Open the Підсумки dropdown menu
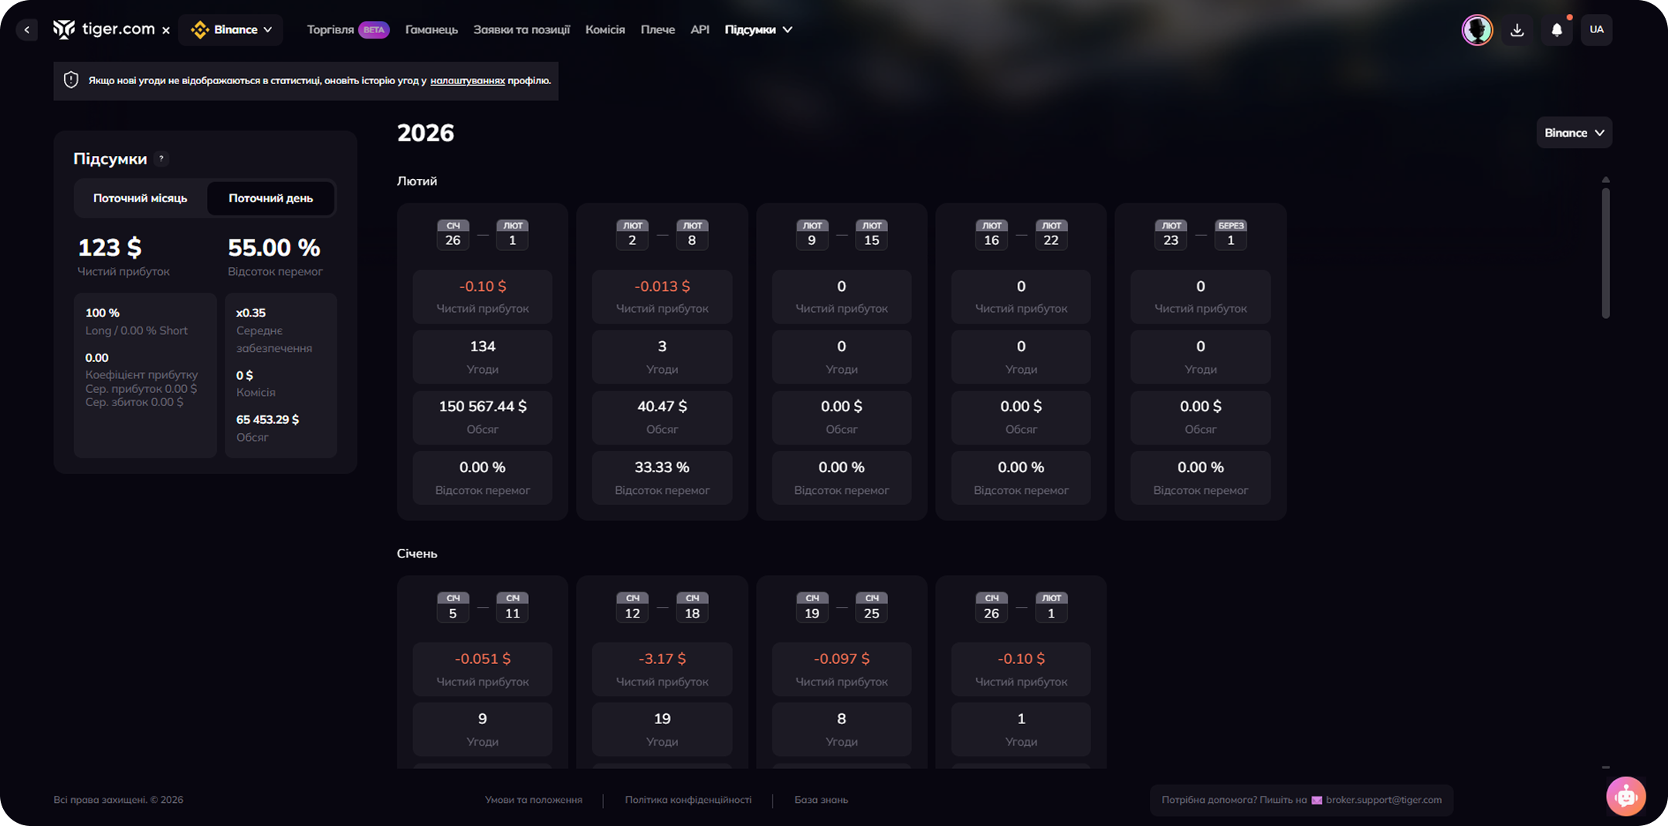 tap(758, 30)
